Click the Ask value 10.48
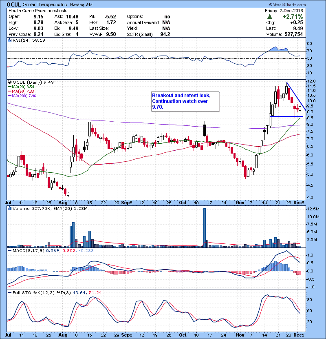The image size is (326, 339). pos(72,17)
